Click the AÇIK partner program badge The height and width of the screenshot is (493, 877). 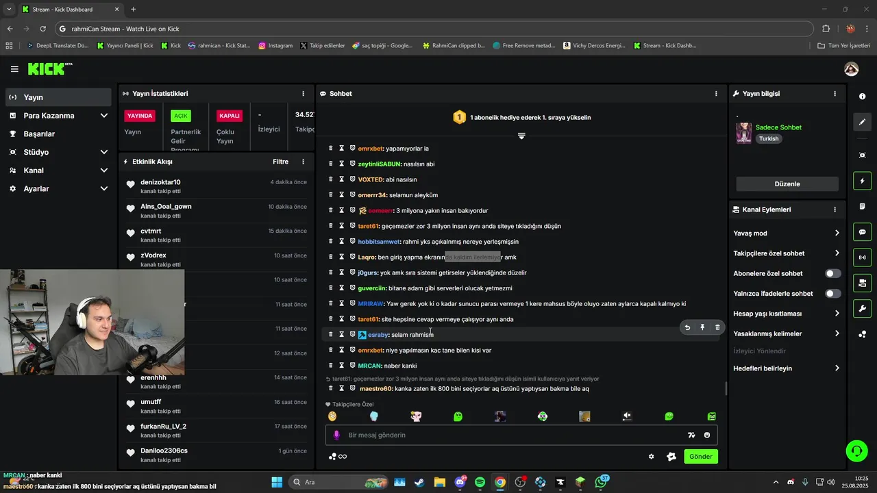pyautogui.click(x=181, y=116)
